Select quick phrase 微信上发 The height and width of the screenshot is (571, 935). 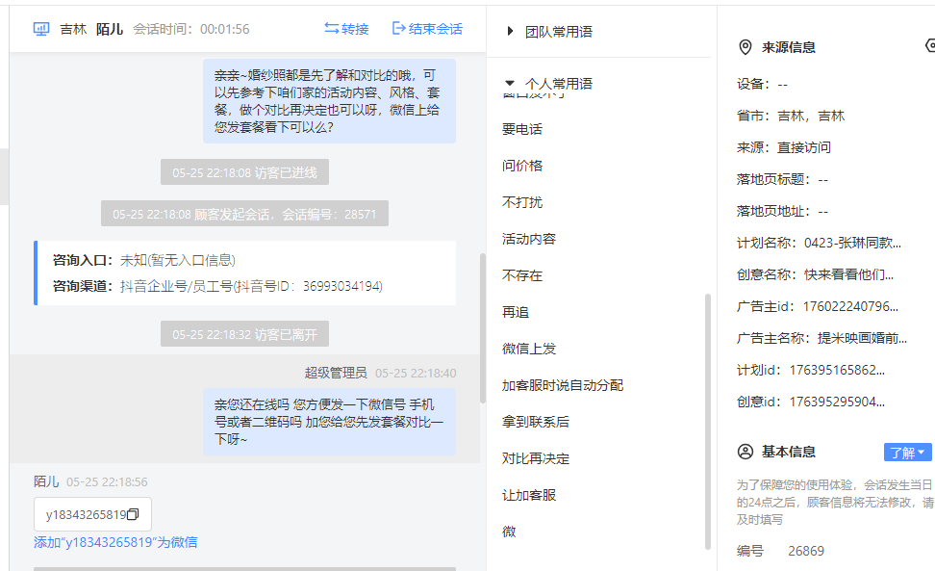point(529,349)
